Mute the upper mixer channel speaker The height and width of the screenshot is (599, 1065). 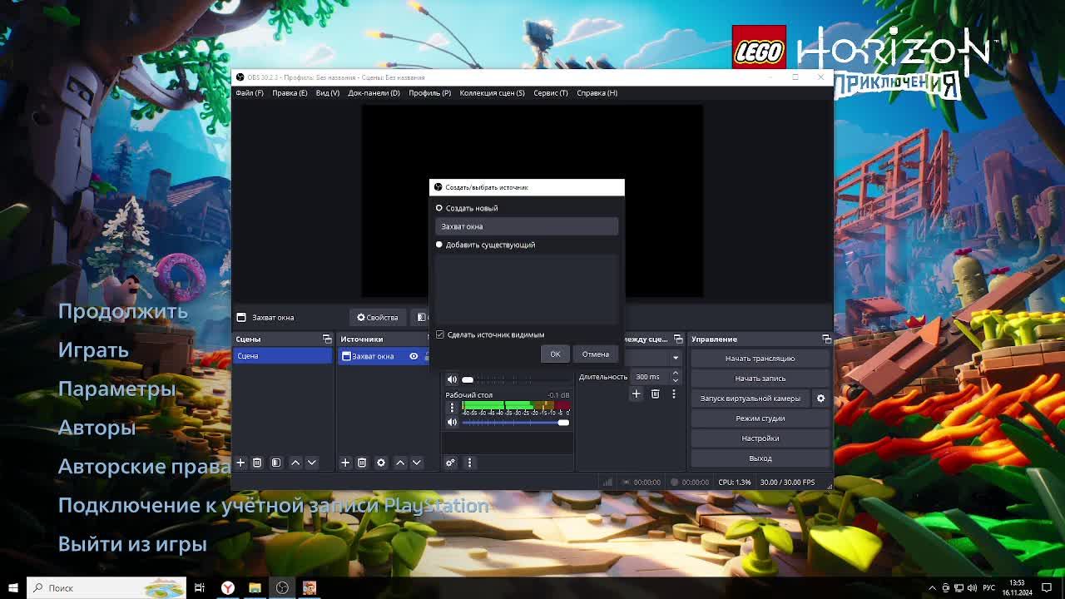452,379
